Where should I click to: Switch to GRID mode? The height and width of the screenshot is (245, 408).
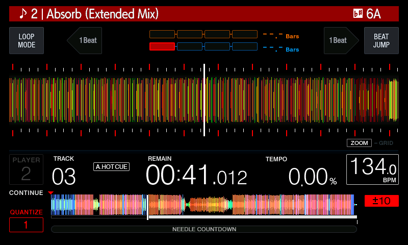coord(386,143)
